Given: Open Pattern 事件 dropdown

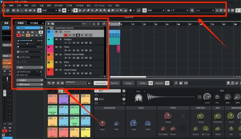Looking at the screenshot, I should (30, 52).
